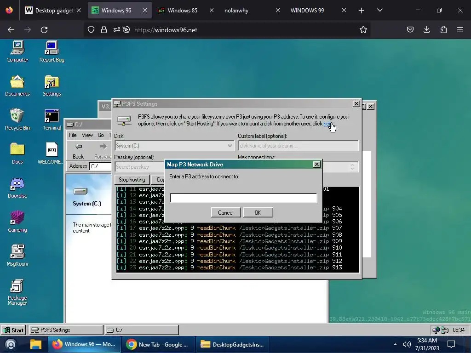Launch the Doordisc shortcut

click(17, 188)
